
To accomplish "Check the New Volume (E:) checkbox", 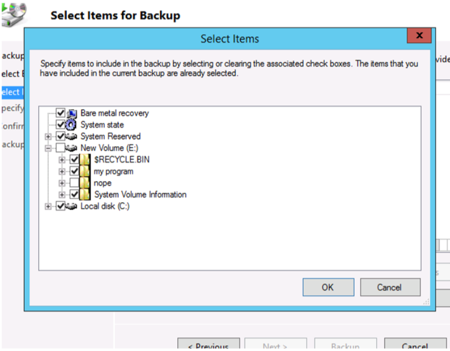I will click(x=61, y=148).
